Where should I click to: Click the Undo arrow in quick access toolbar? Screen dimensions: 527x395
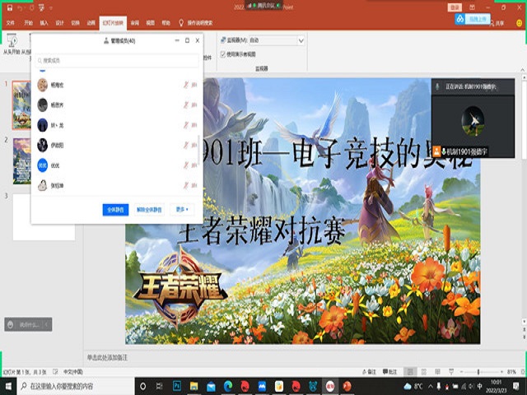20,7
